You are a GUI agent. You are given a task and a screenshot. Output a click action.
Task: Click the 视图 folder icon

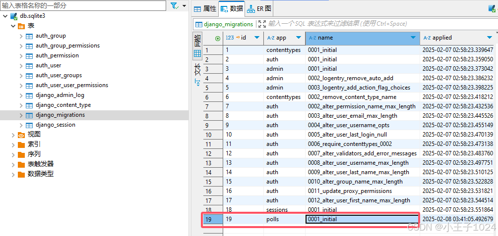pyautogui.click(x=21, y=135)
